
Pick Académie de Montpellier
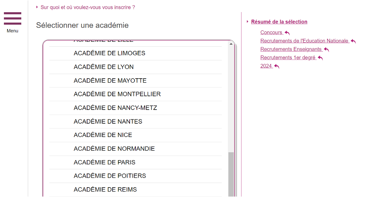[117, 94]
